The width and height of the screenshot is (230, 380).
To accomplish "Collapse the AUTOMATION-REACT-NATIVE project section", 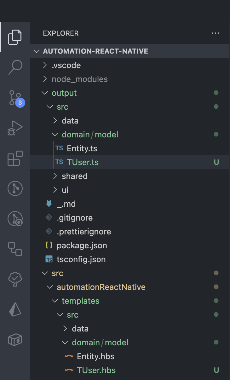I will click(95, 51).
